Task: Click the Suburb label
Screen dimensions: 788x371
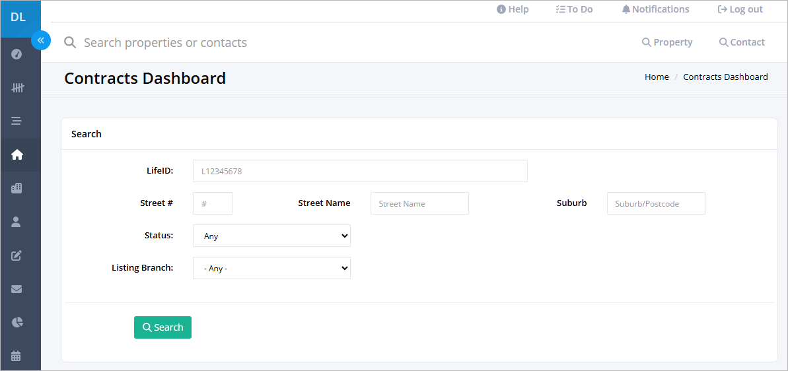Action: pos(572,203)
